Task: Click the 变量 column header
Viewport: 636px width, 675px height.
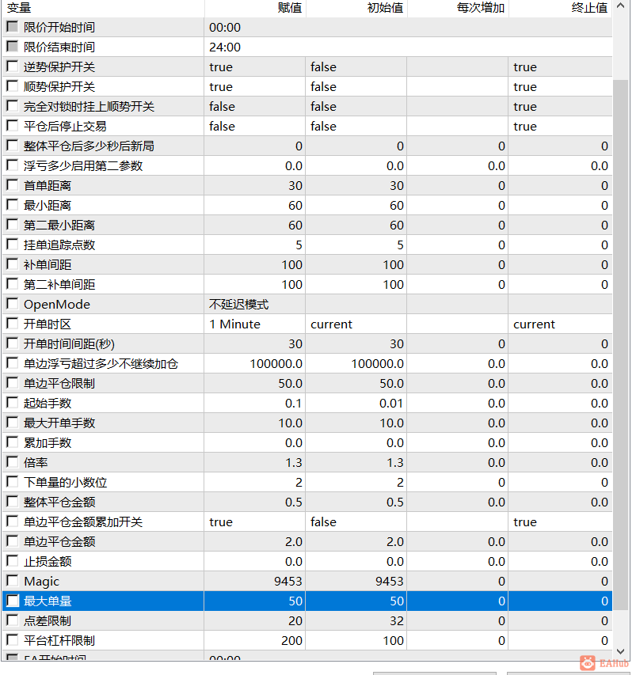Action: [102, 8]
